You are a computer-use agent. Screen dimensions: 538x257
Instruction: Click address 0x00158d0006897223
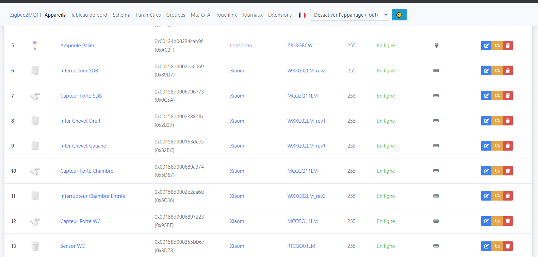(179, 217)
